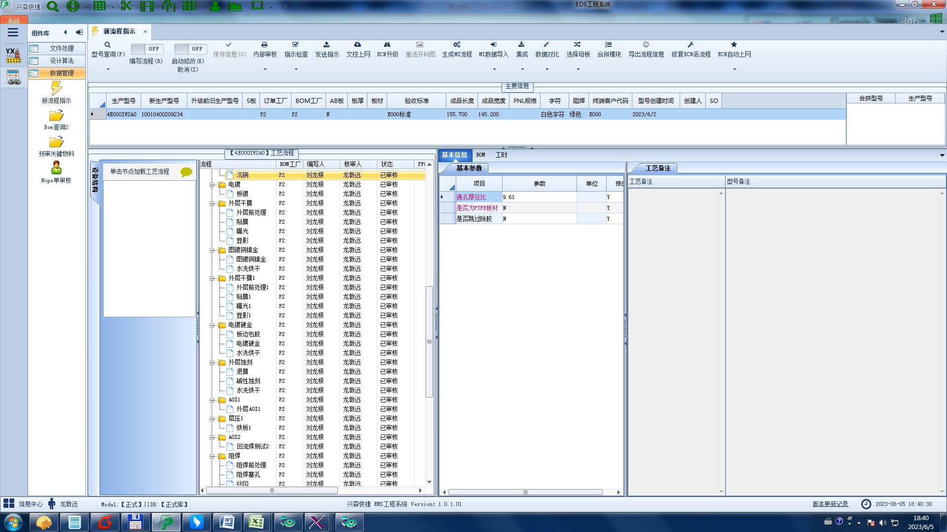Image resolution: width=947 pixels, height=532 pixels.
Task: Click 合拼模块 list icon
Action: (609, 45)
